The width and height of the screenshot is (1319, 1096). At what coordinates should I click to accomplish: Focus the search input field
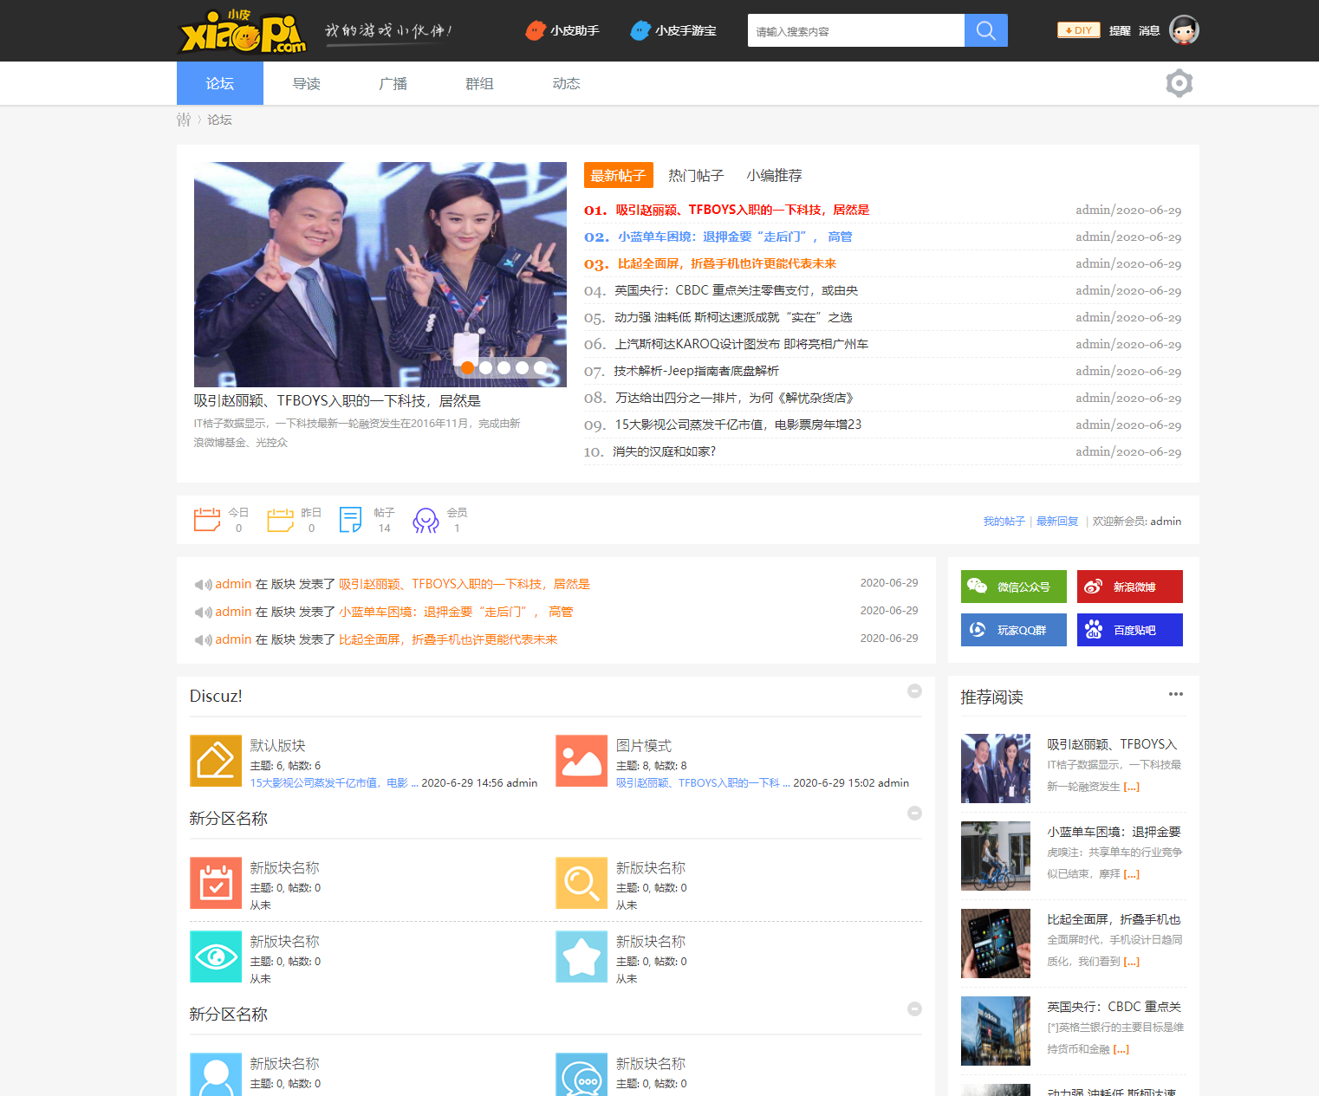(x=855, y=31)
